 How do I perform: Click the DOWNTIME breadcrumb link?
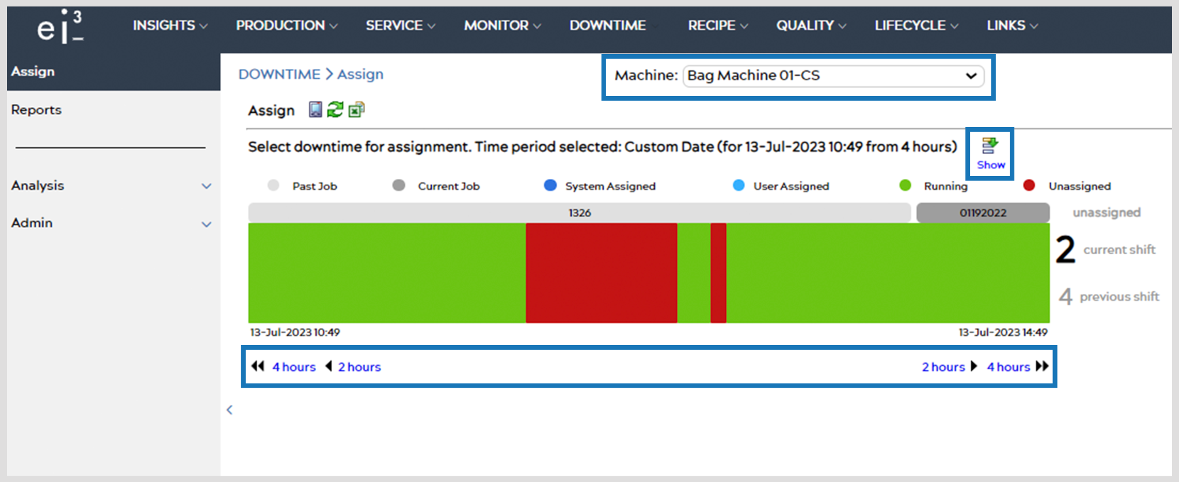pos(279,74)
